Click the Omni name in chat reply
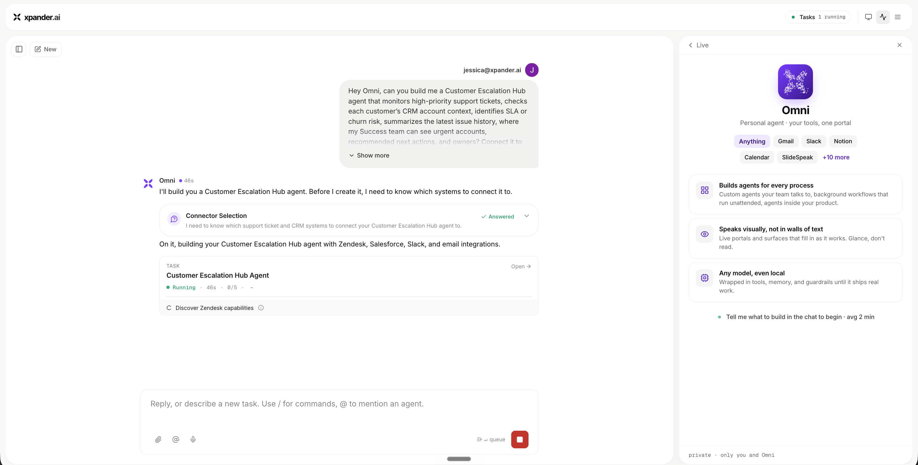 pyautogui.click(x=167, y=181)
